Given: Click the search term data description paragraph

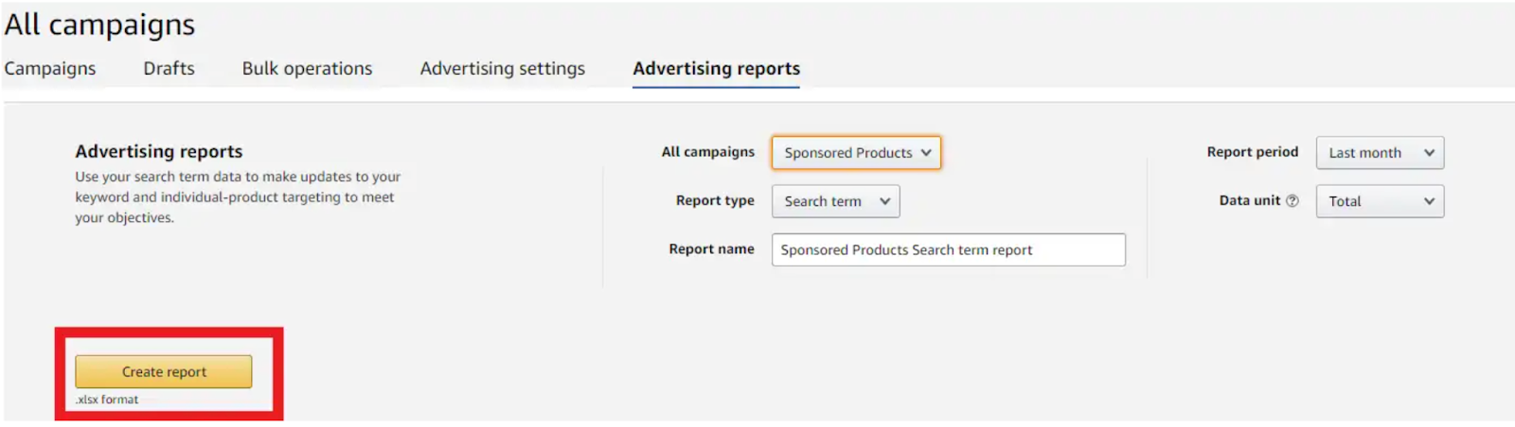Looking at the screenshot, I should coord(237,196).
